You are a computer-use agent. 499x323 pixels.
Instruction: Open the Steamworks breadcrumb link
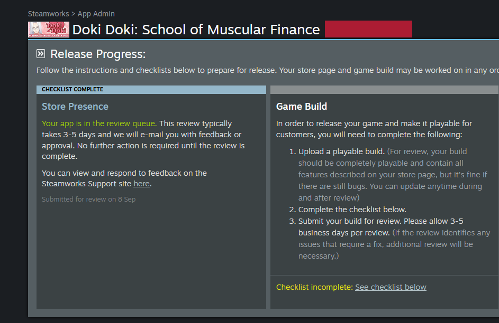click(48, 14)
